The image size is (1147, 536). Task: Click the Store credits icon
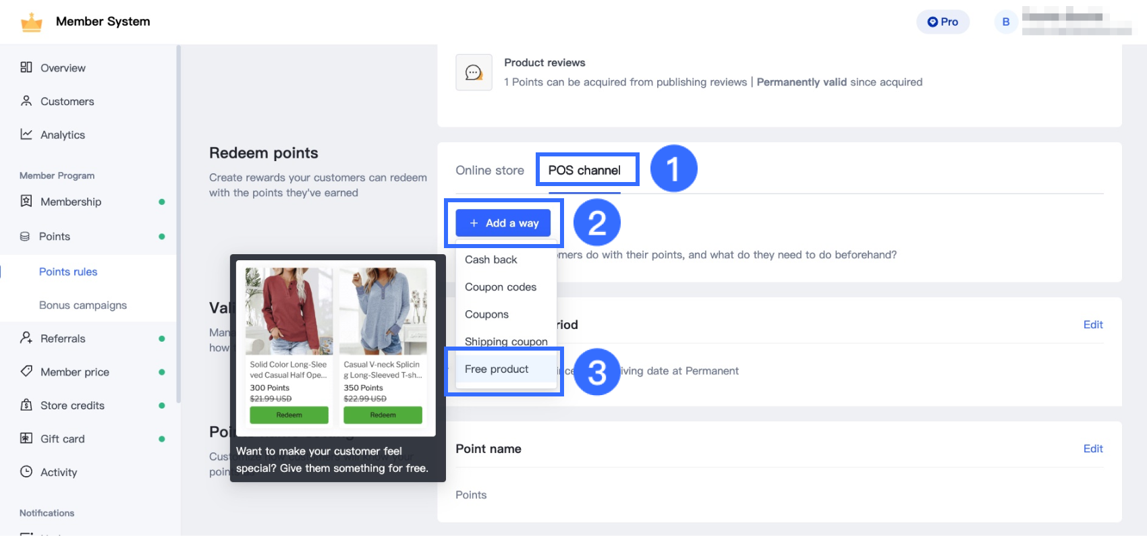tap(26, 405)
